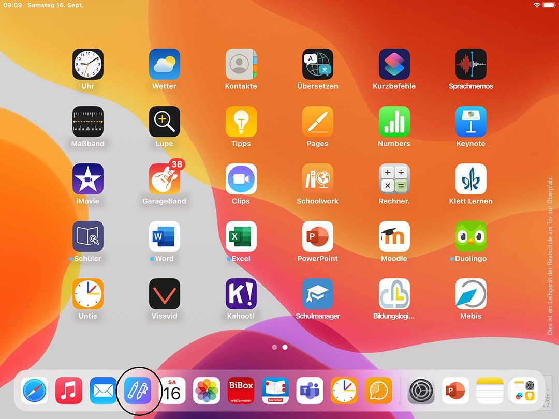Launch the Sprachmemos voice memos app
The image size is (559, 419).
pos(471,64)
